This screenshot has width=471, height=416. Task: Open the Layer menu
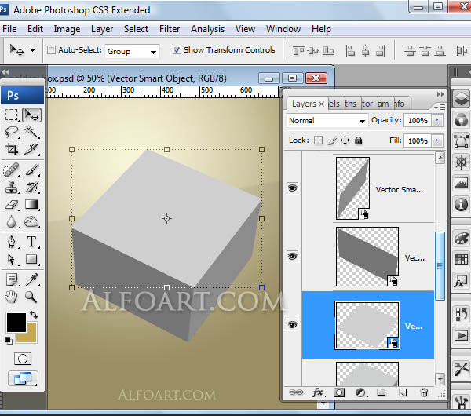pyautogui.click(x=102, y=29)
